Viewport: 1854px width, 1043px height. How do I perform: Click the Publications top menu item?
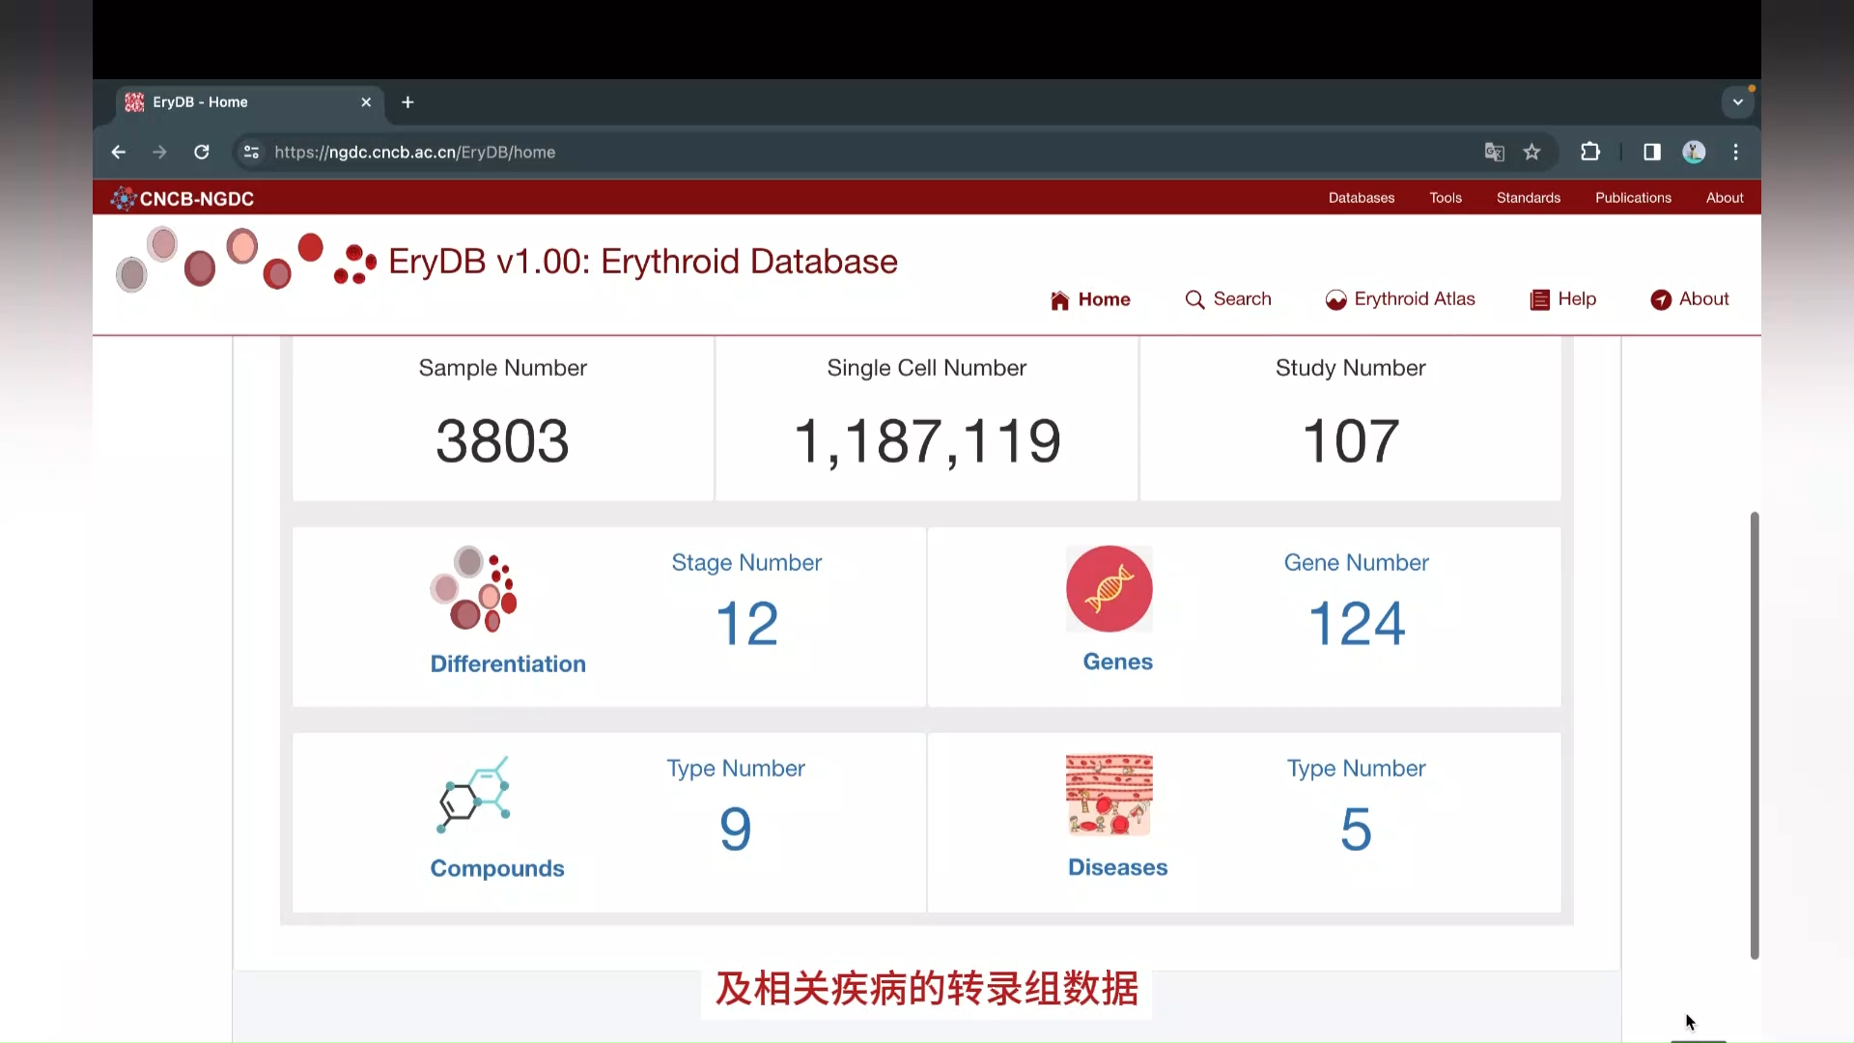click(x=1634, y=197)
